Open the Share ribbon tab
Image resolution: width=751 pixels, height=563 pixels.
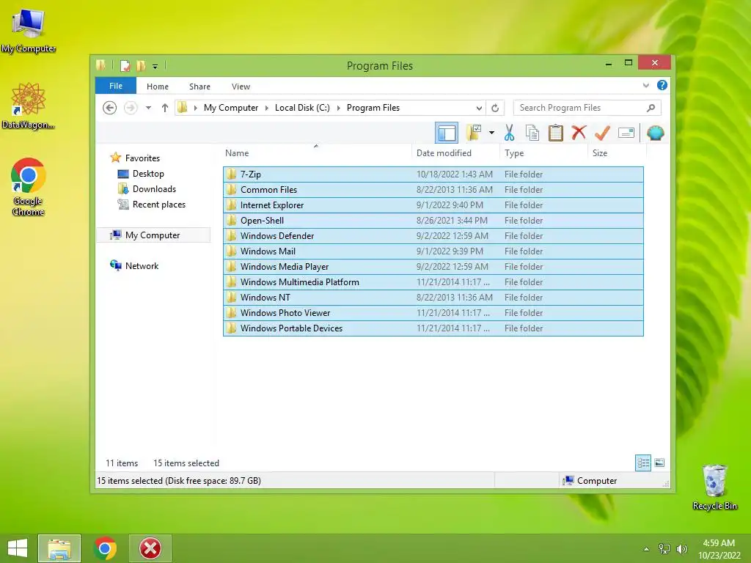coord(199,87)
